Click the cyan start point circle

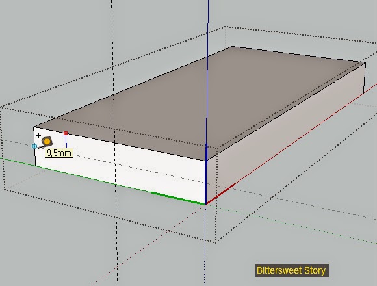(34, 146)
